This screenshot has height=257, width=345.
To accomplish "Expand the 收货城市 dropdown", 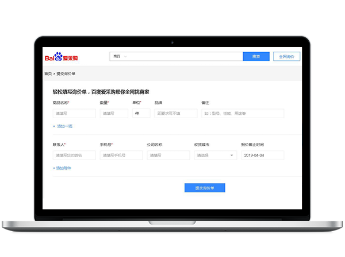I will (x=213, y=155).
